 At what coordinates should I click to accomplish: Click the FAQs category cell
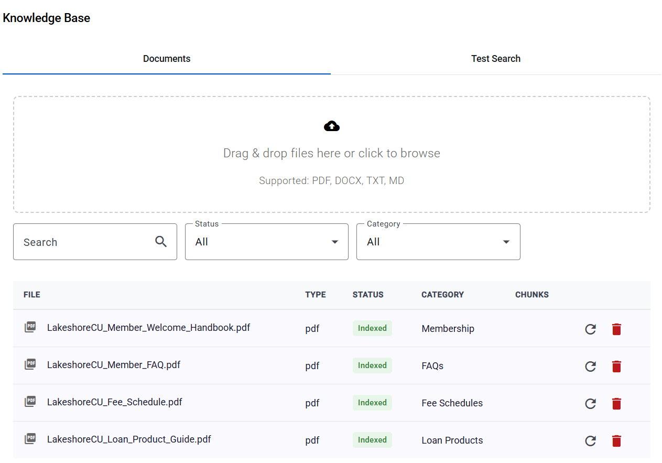tap(432, 366)
